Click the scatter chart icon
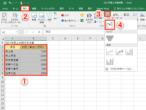The width and height of the screenshot is (146, 110). coord(101,22)
